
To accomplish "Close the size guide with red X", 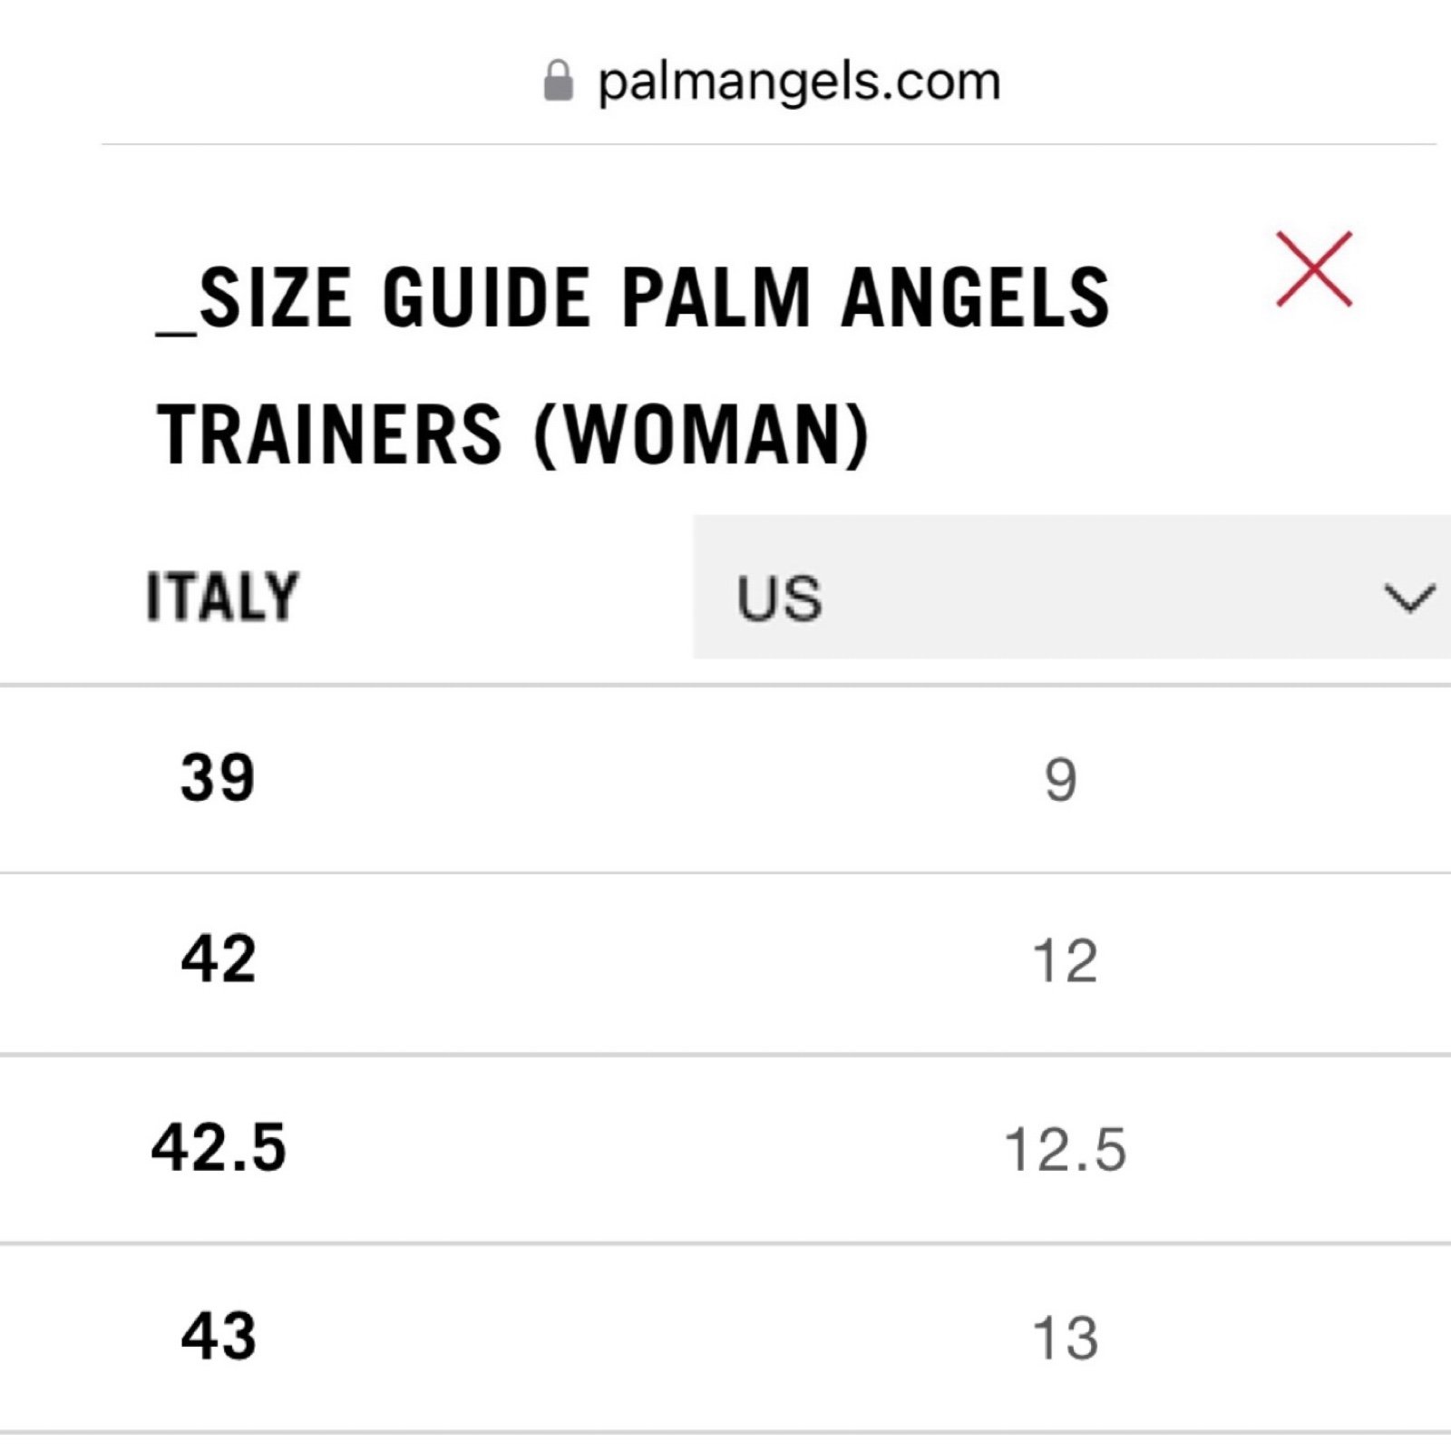I will click(x=1314, y=269).
